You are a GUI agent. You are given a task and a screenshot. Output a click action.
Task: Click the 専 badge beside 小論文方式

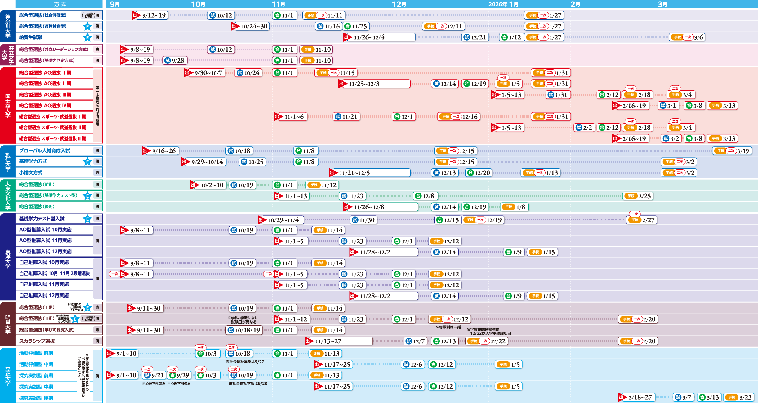click(x=97, y=173)
